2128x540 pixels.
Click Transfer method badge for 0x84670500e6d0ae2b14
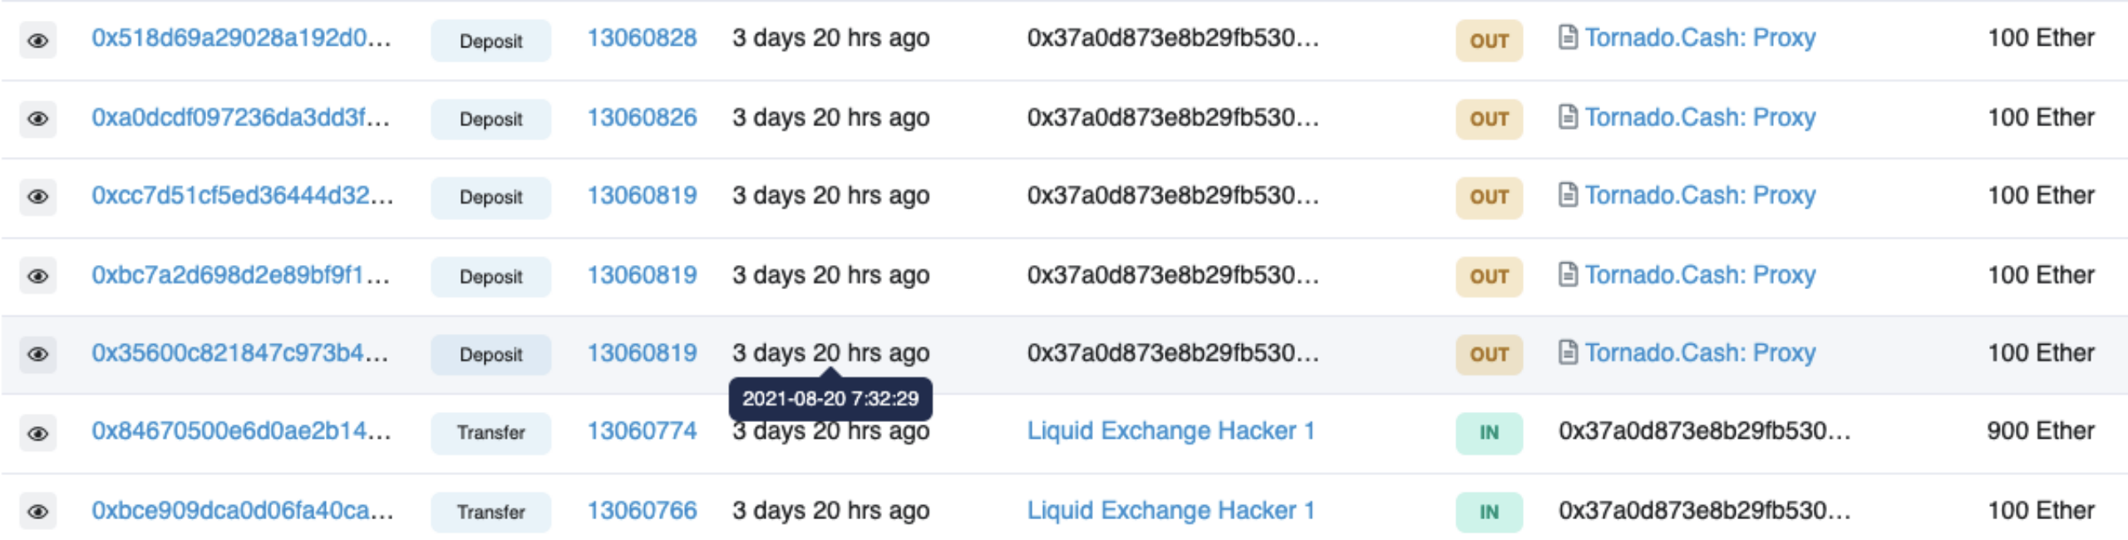pyautogui.click(x=490, y=433)
